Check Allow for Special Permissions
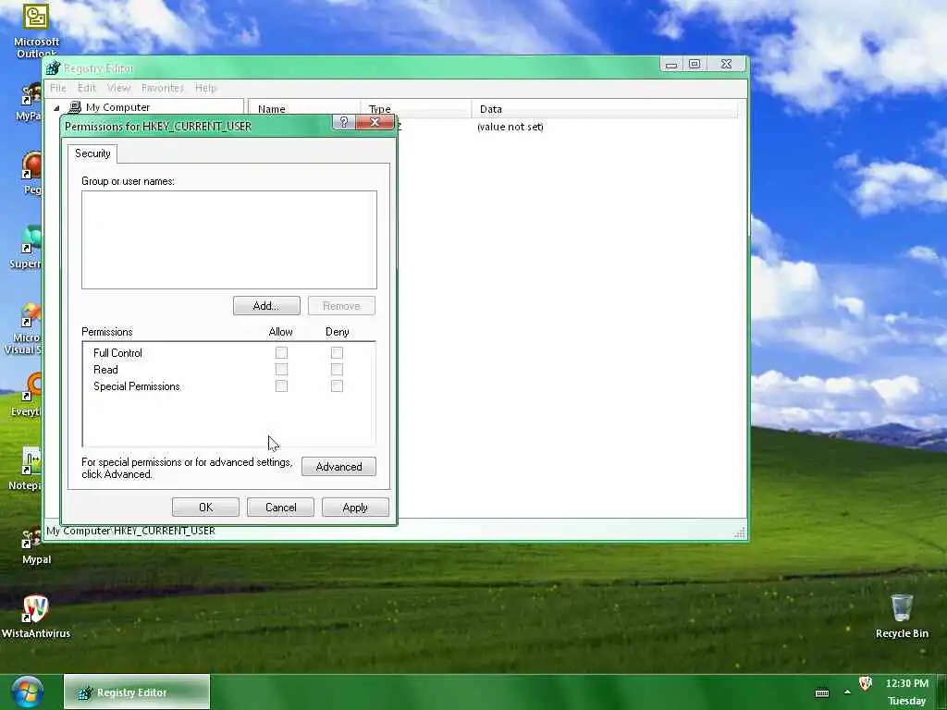The width and height of the screenshot is (947, 710). pyautogui.click(x=281, y=386)
